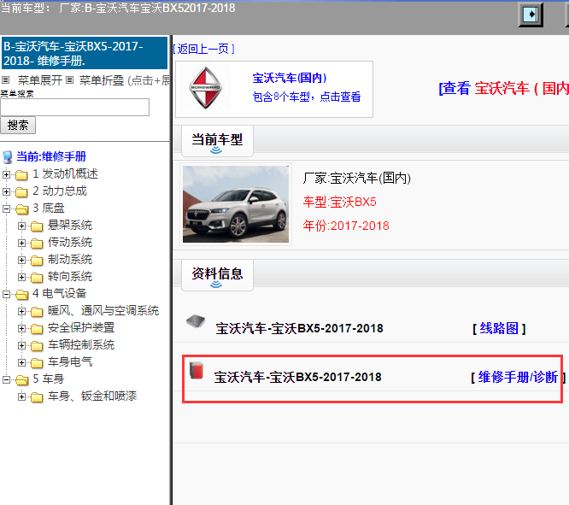Select 车身电气 in the tree
Viewport: 569px width, 505px height.
coord(70,361)
